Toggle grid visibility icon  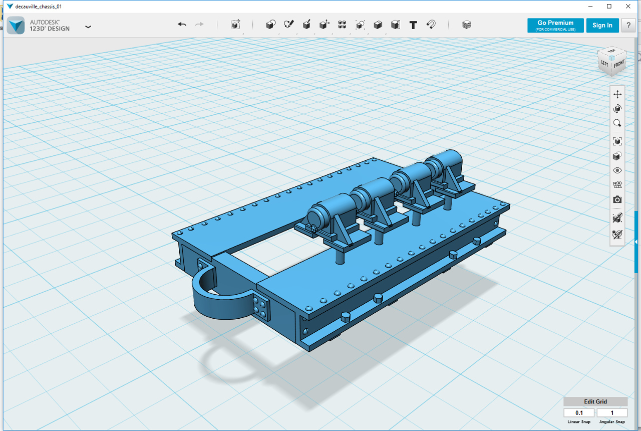(617, 185)
